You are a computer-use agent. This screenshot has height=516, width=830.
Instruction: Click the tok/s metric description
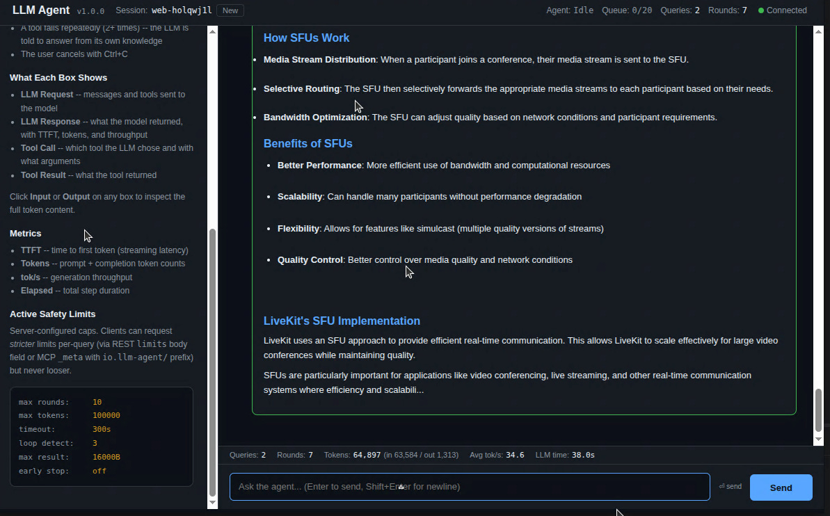coord(77,277)
